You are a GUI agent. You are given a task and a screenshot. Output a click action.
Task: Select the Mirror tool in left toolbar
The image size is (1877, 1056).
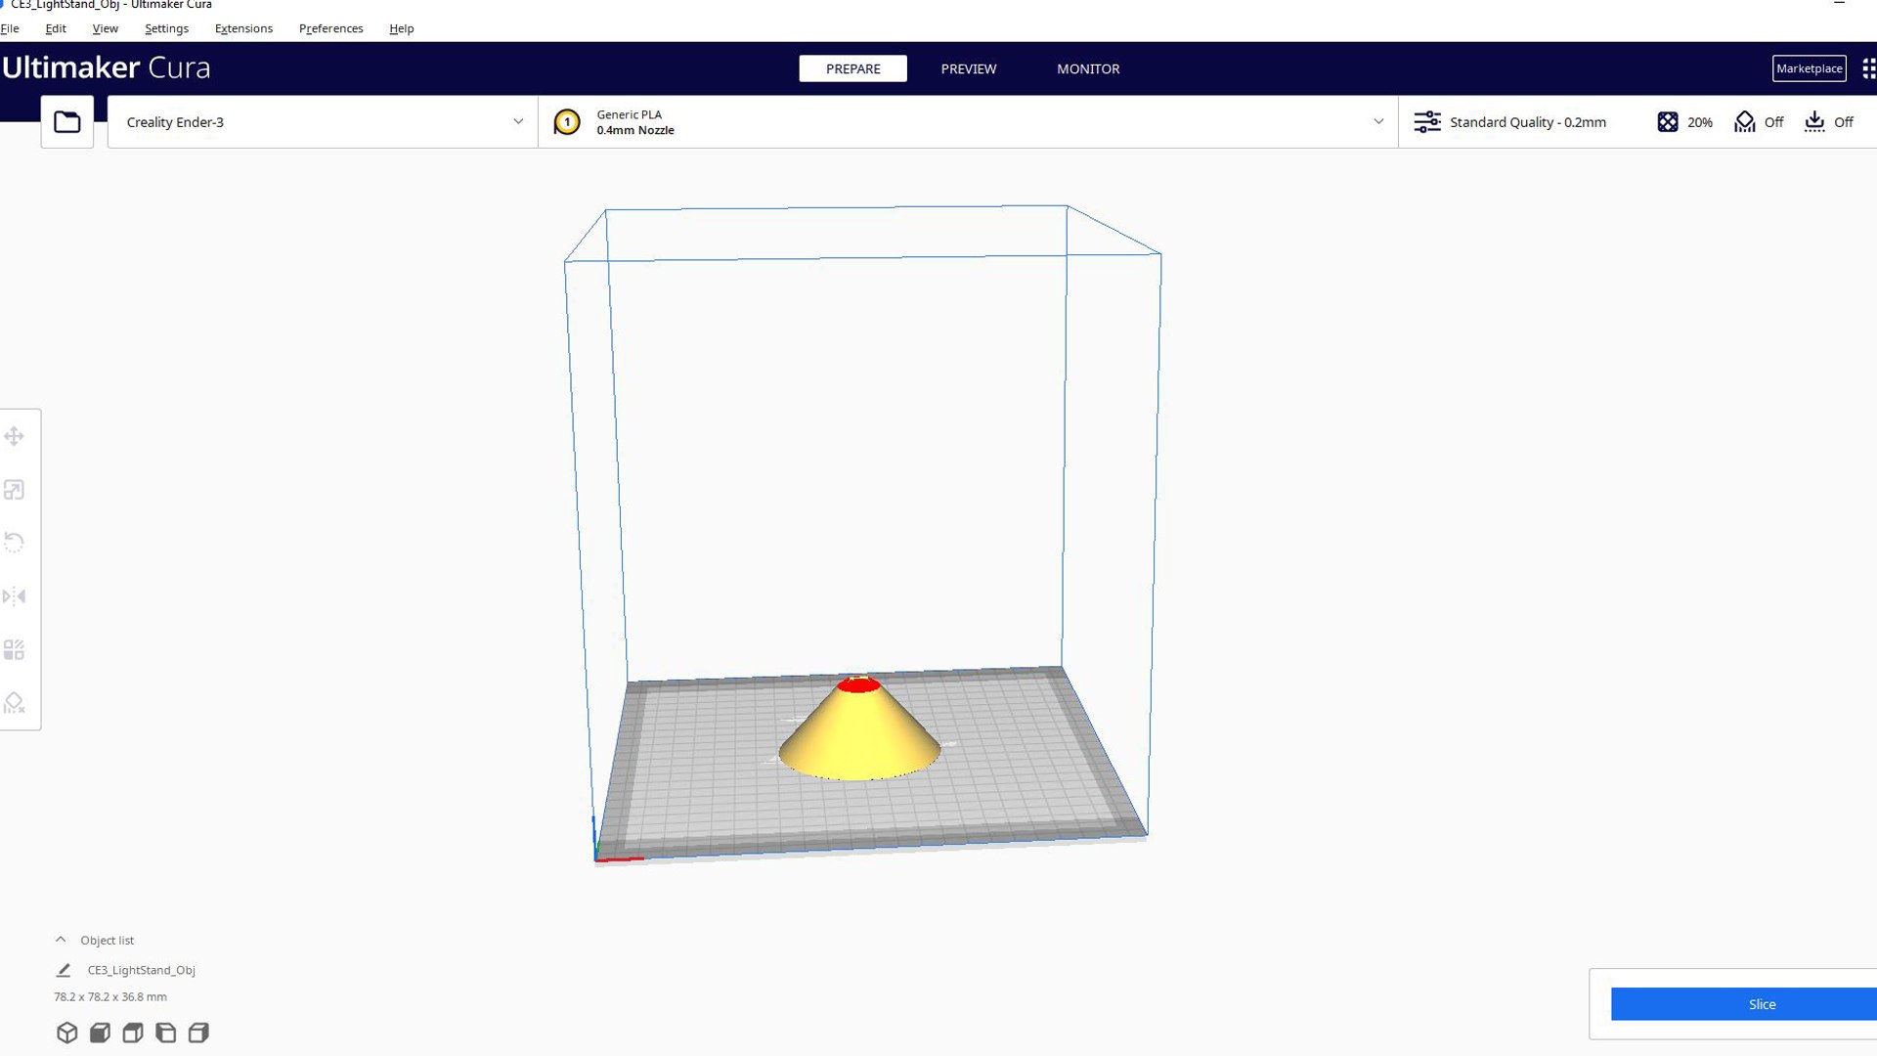pyautogui.click(x=14, y=596)
